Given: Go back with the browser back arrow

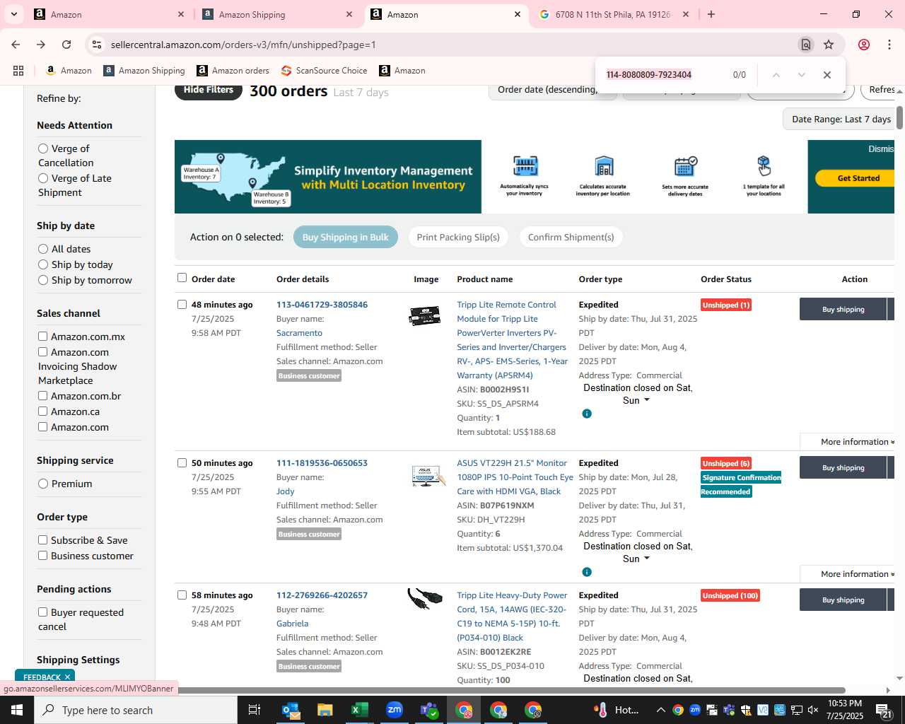Looking at the screenshot, I should point(16,45).
